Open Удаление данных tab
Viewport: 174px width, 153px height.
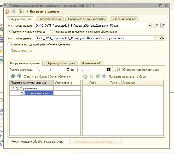click(x=124, y=19)
